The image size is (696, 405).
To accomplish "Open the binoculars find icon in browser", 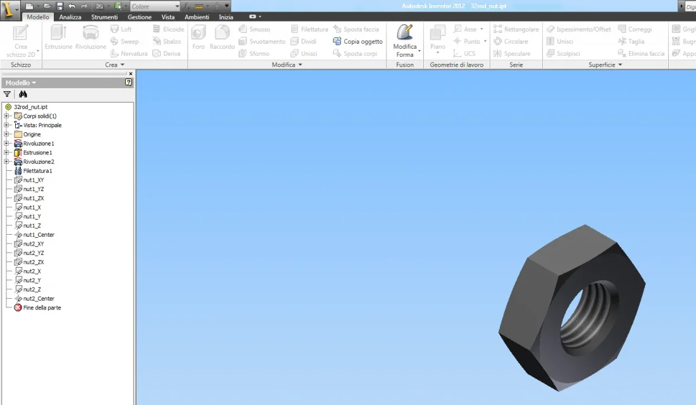I will coord(23,94).
